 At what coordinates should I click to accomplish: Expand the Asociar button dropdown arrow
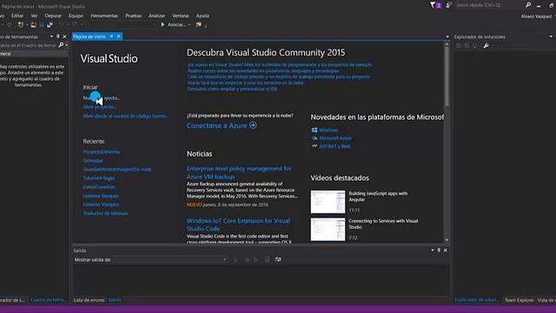189,24
